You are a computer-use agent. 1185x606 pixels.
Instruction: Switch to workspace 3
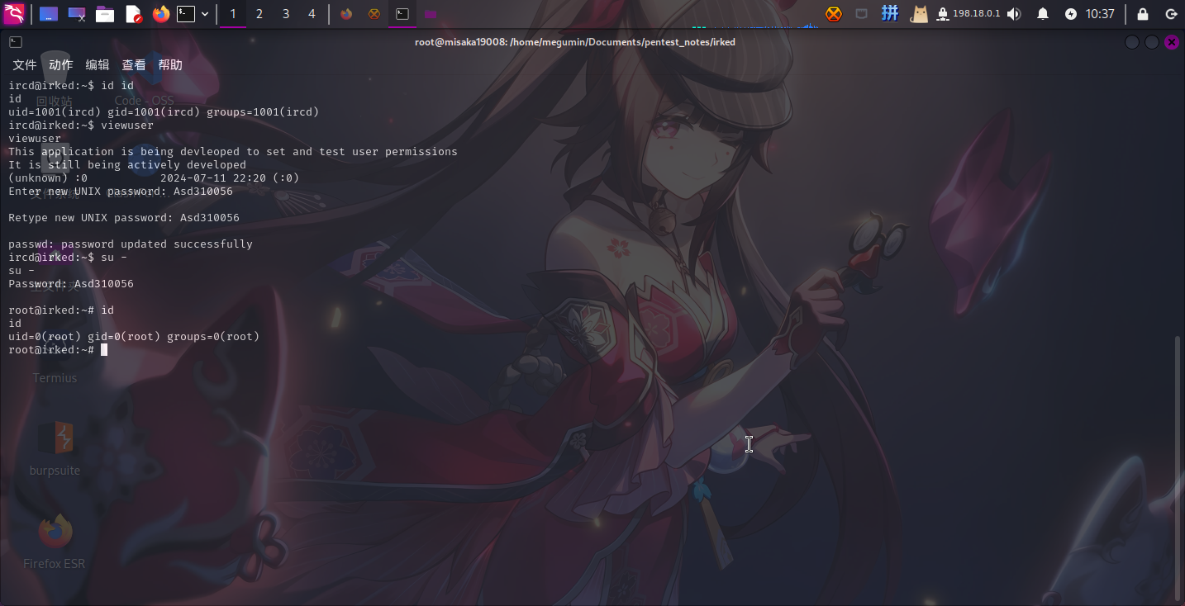click(x=286, y=14)
